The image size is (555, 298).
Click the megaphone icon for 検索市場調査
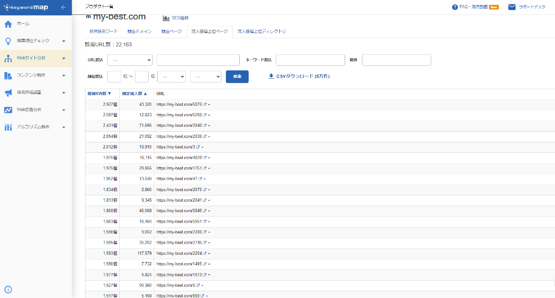(8, 93)
